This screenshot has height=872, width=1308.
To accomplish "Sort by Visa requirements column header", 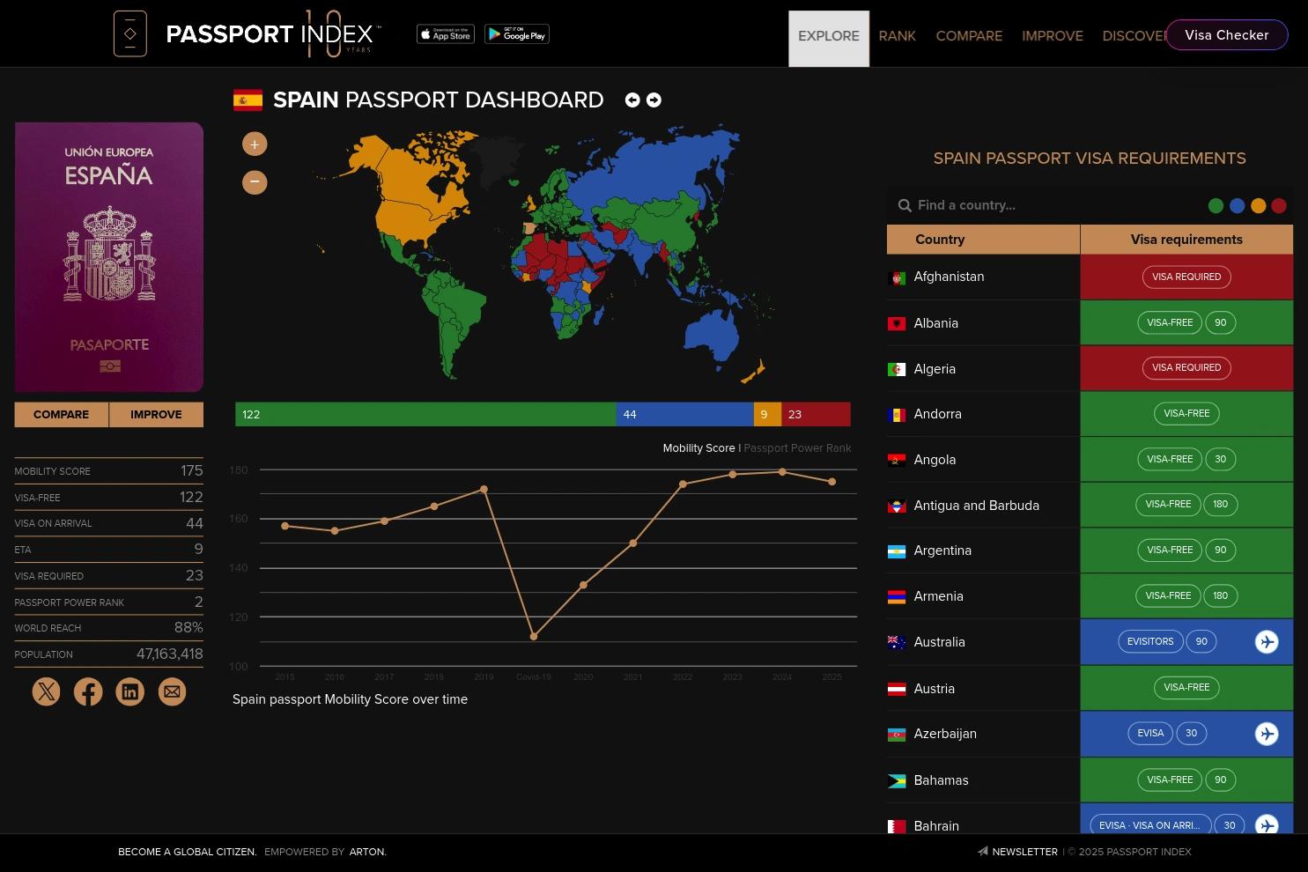I will [x=1186, y=240].
